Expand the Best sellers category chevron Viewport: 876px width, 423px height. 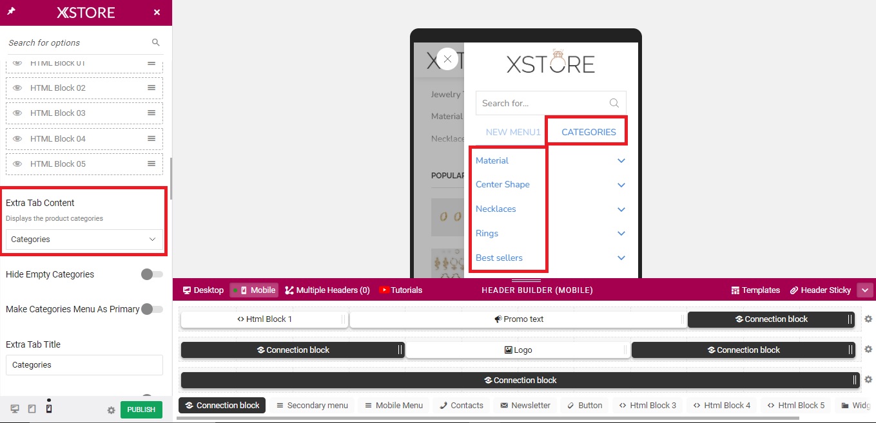[x=621, y=258]
